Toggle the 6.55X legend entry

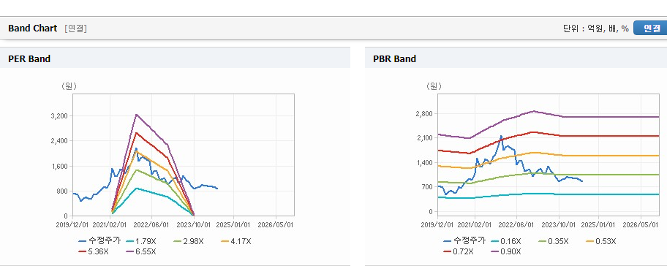click(141, 251)
